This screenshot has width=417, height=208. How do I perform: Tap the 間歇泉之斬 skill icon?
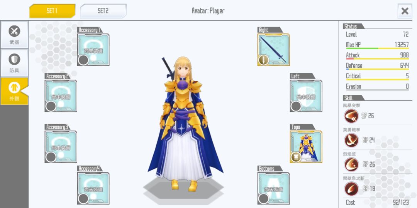[x=351, y=189]
